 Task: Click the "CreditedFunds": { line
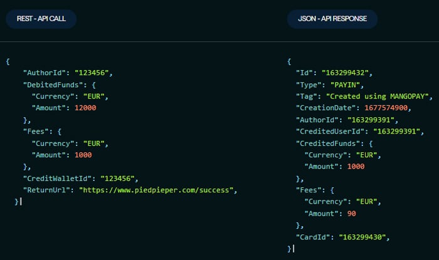coord(334,143)
